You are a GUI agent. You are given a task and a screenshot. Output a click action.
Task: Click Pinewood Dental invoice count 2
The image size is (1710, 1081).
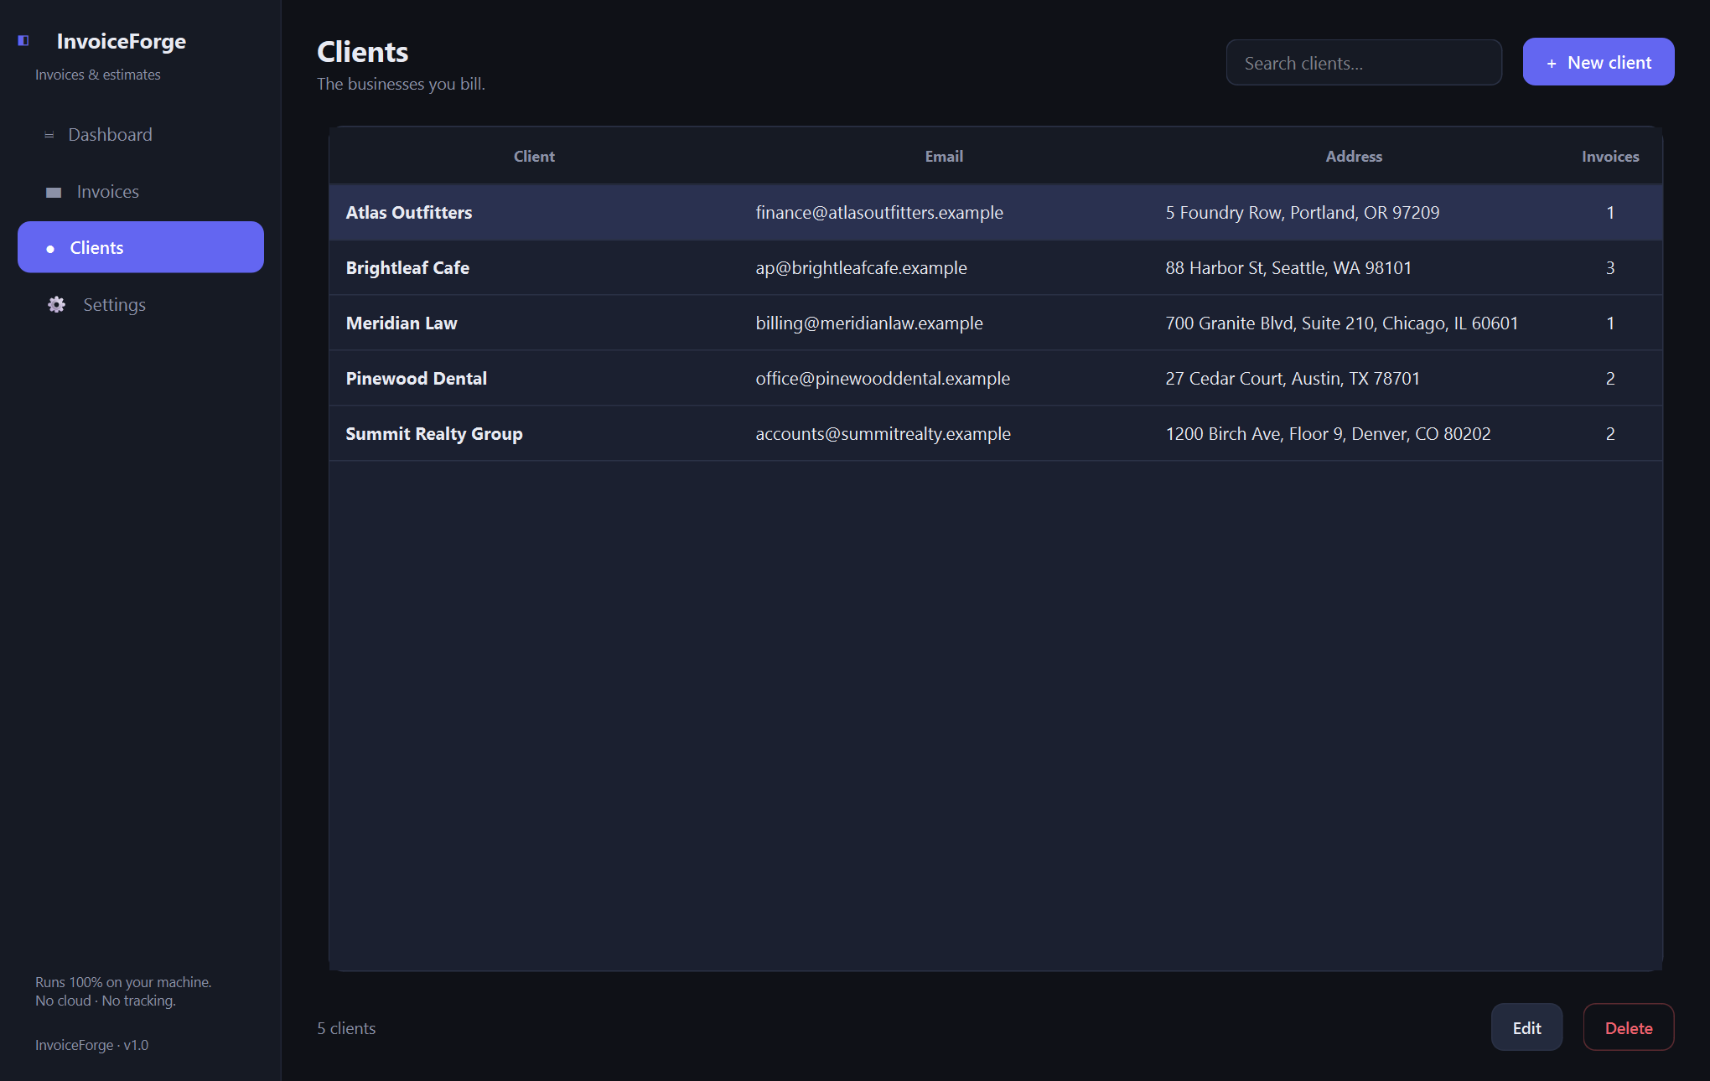pos(1610,379)
